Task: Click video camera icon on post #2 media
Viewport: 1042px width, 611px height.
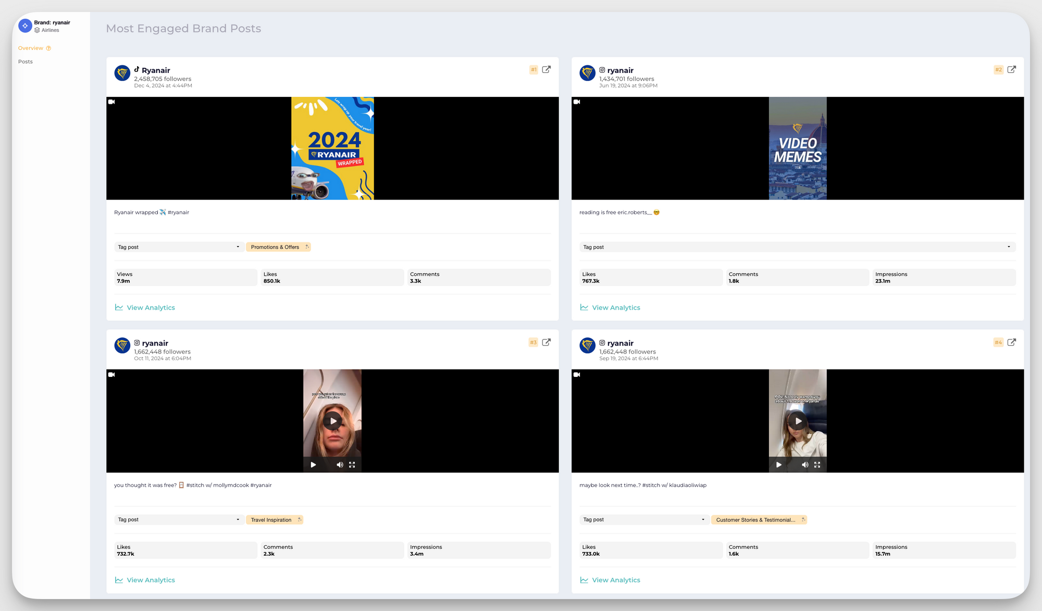Action: (577, 102)
